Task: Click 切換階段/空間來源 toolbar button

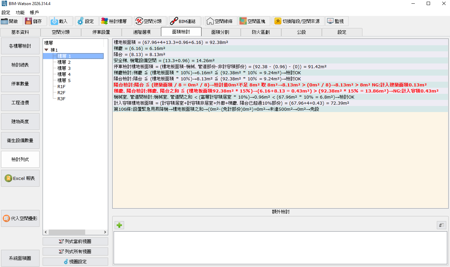Action: (299, 21)
